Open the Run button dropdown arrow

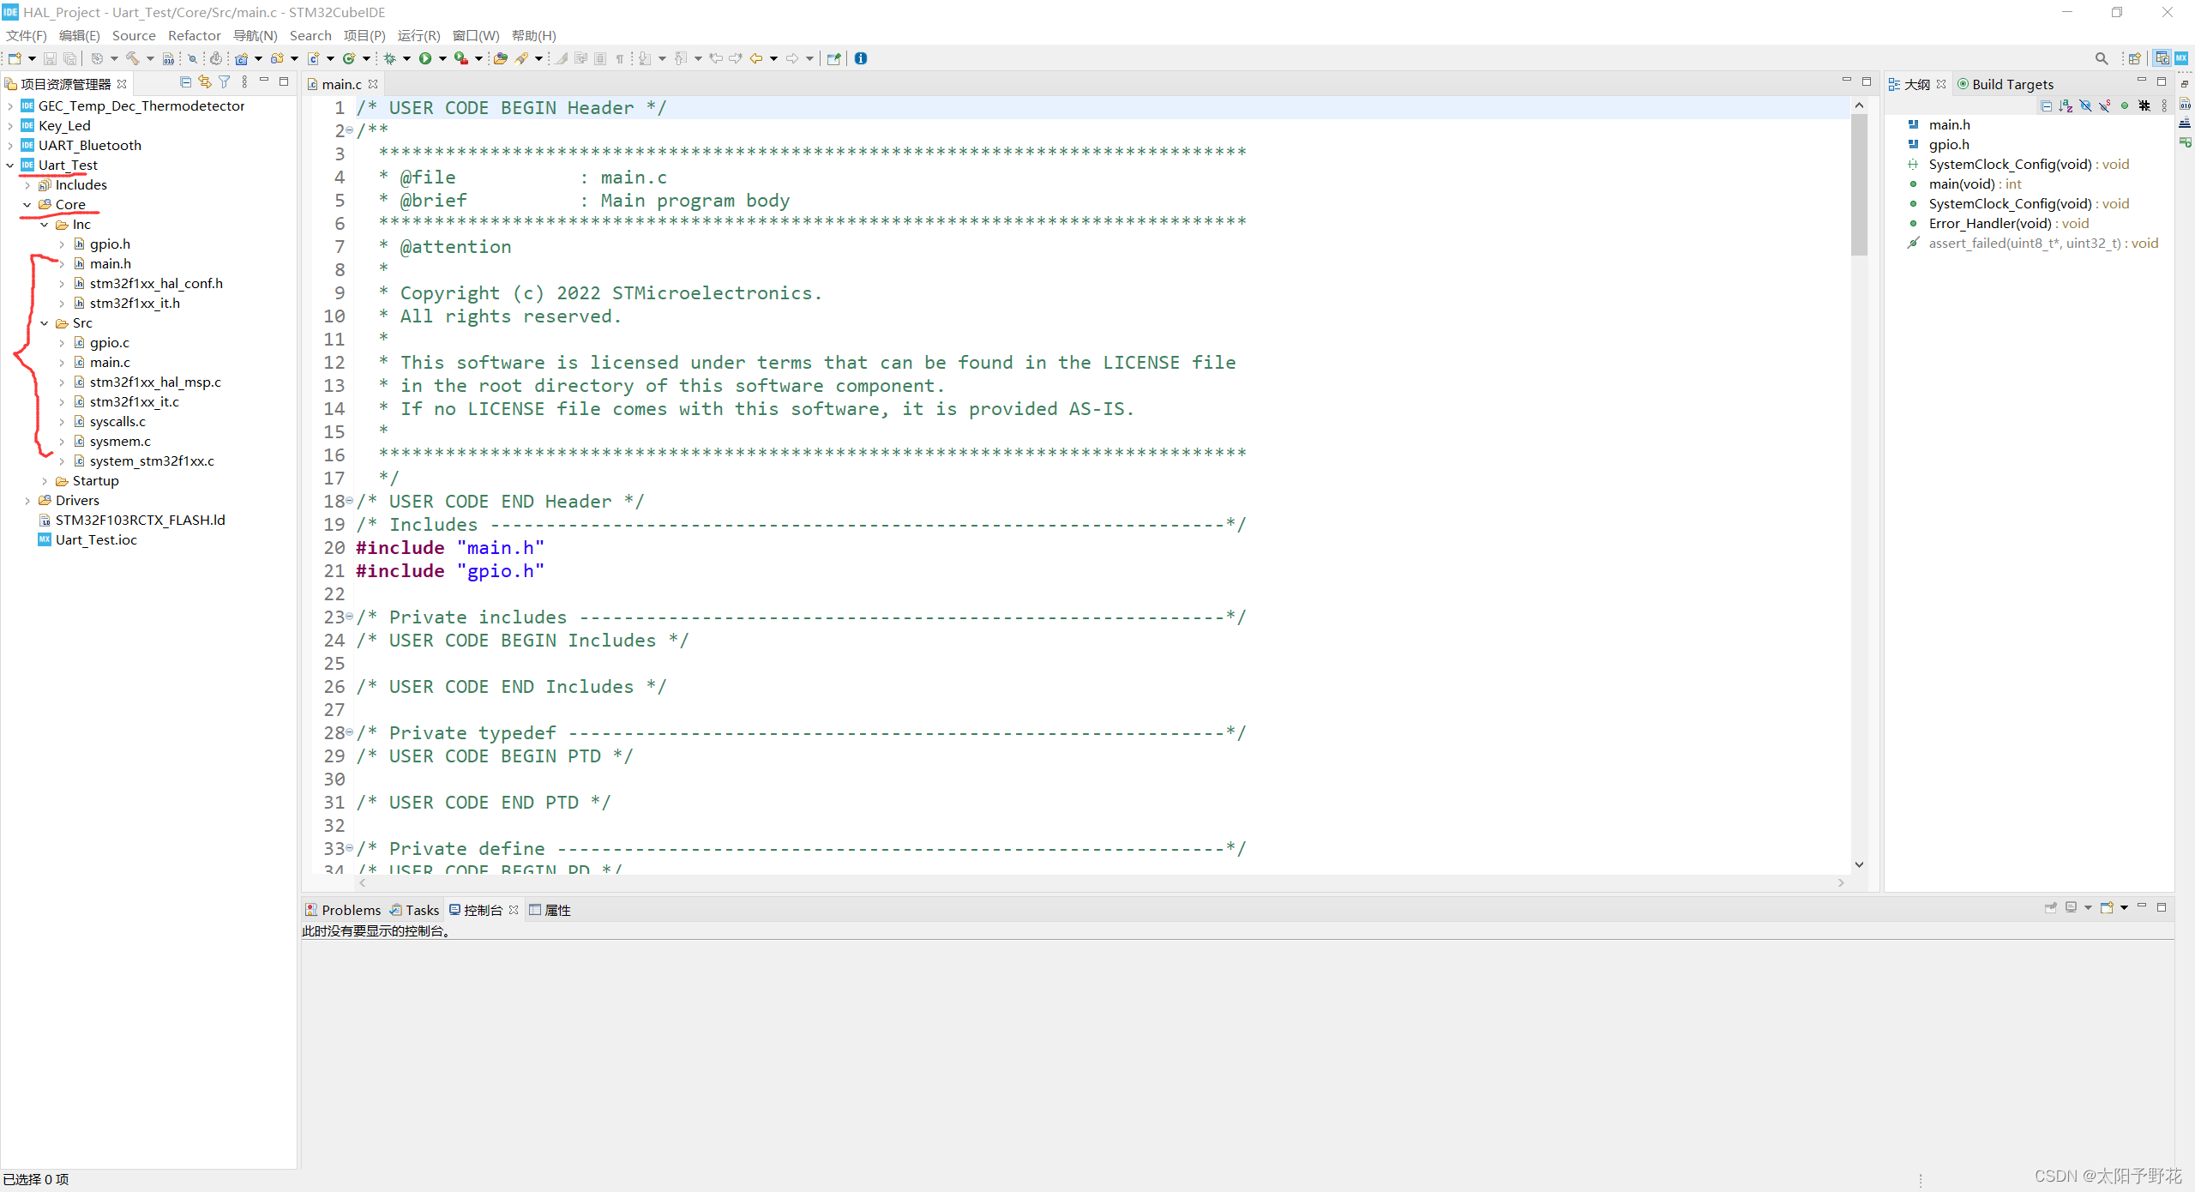(442, 58)
